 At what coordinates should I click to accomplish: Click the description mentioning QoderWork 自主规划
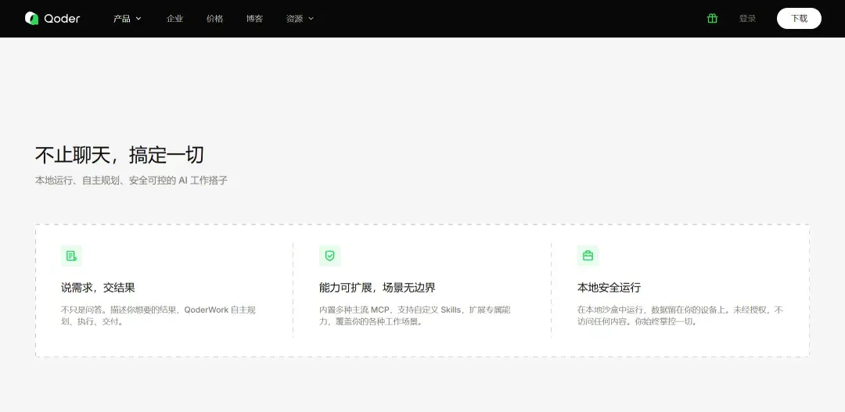click(158, 316)
